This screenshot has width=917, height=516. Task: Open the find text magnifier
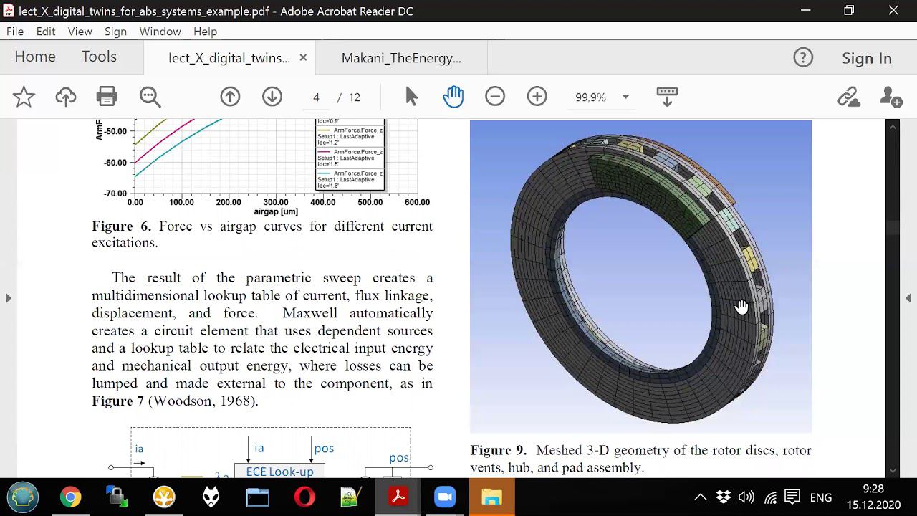[150, 97]
